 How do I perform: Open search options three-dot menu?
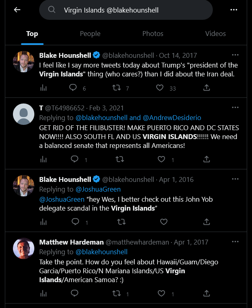233,10
